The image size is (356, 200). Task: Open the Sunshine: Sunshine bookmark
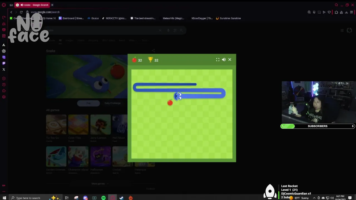[228, 18]
